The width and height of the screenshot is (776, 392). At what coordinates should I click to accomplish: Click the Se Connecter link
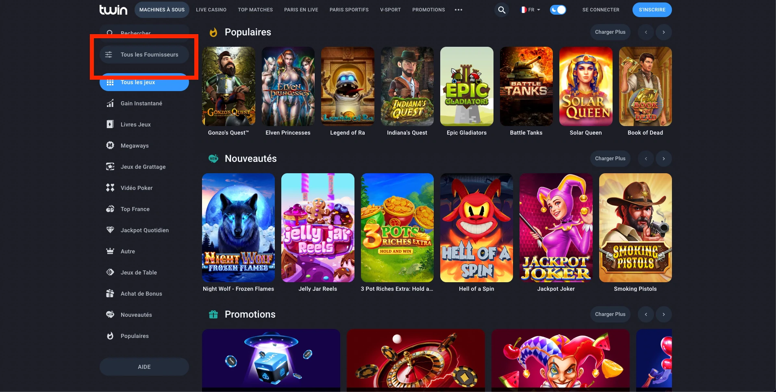(x=601, y=10)
